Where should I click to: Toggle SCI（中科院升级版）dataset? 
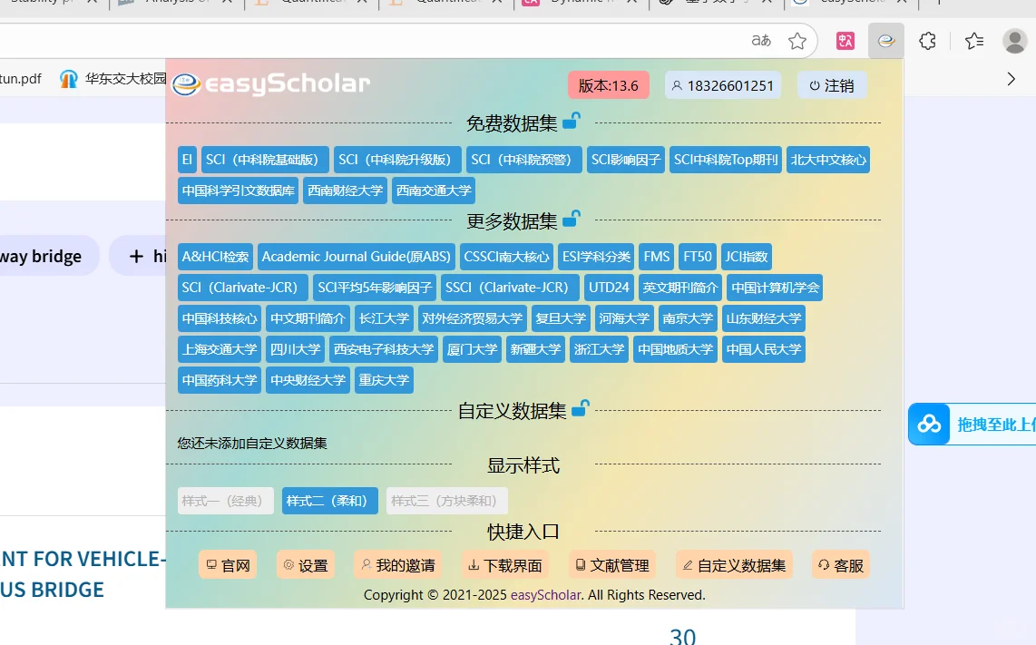click(x=397, y=160)
